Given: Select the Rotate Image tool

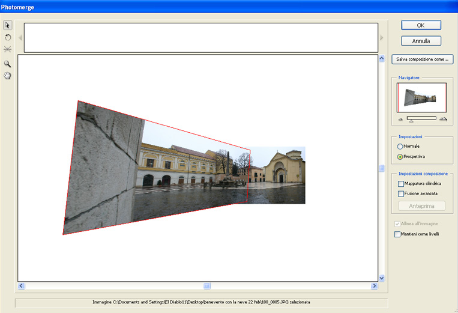Looking at the screenshot, I should (8, 37).
